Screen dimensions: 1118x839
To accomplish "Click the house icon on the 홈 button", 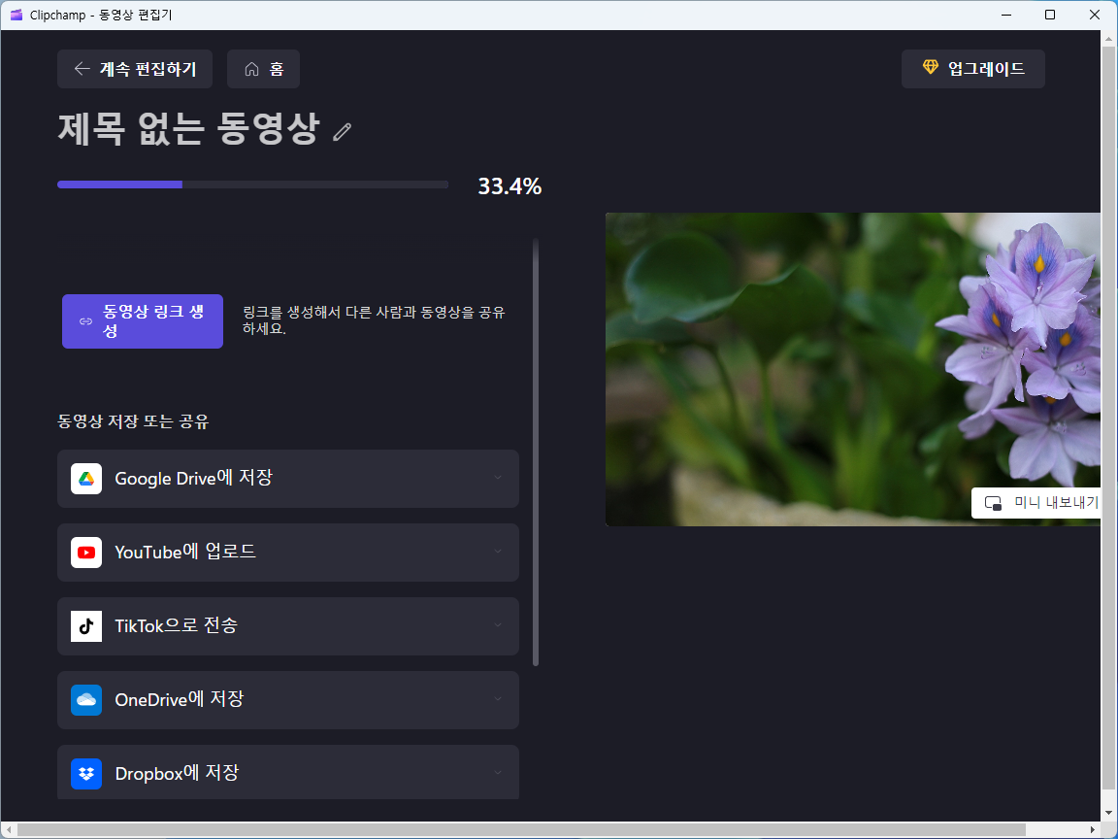I will (x=251, y=69).
